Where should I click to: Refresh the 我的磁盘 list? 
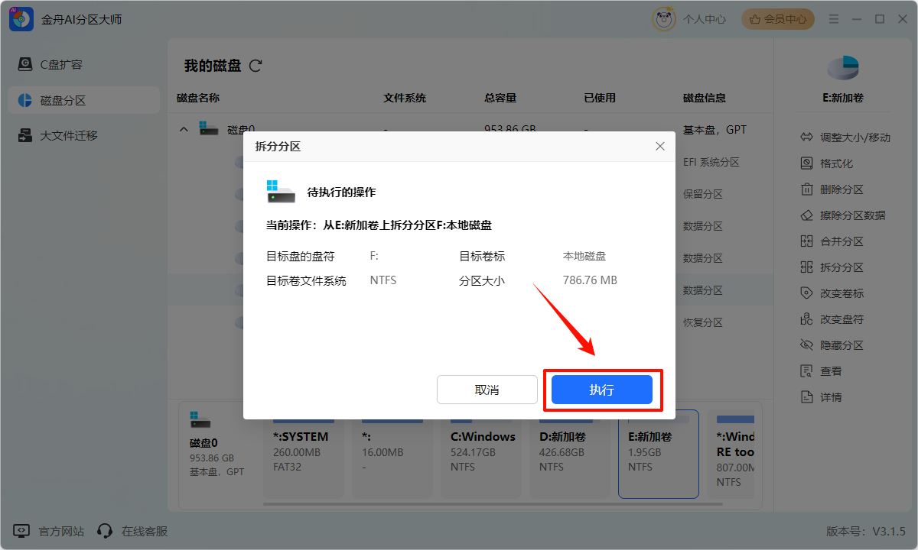256,66
